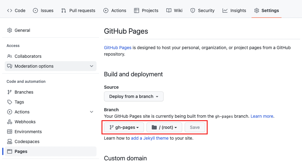The width and height of the screenshot is (302, 165).
Task: Open the Deploy from a branch dropdown
Action: 134,96
